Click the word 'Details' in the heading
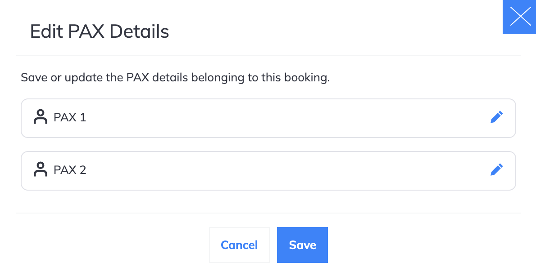Image resolution: width=536 pixels, height=276 pixels. coord(140,31)
